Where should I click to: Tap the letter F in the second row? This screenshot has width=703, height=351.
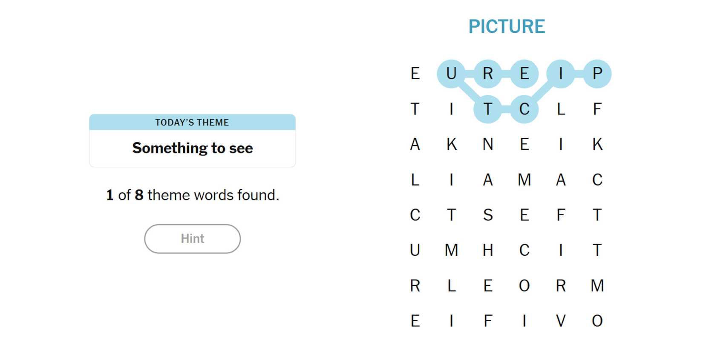pyautogui.click(x=597, y=109)
